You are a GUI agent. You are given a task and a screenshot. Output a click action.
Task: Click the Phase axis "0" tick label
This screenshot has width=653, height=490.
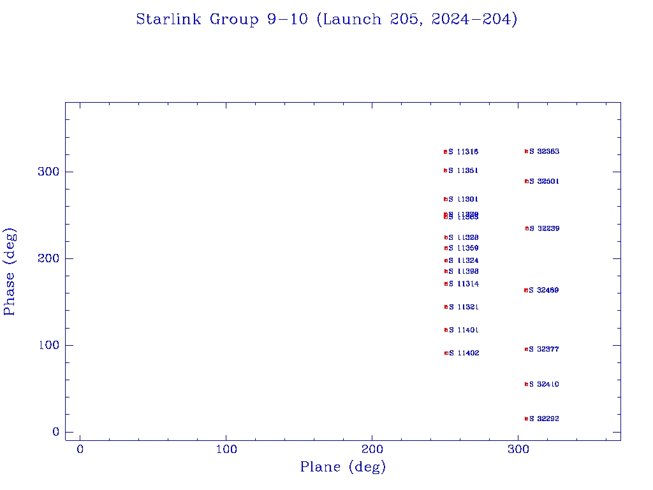coord(55,432)
